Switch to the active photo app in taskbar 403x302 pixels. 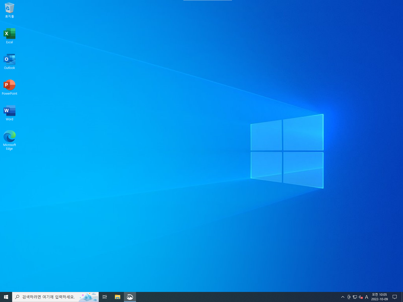coord(130,297)
